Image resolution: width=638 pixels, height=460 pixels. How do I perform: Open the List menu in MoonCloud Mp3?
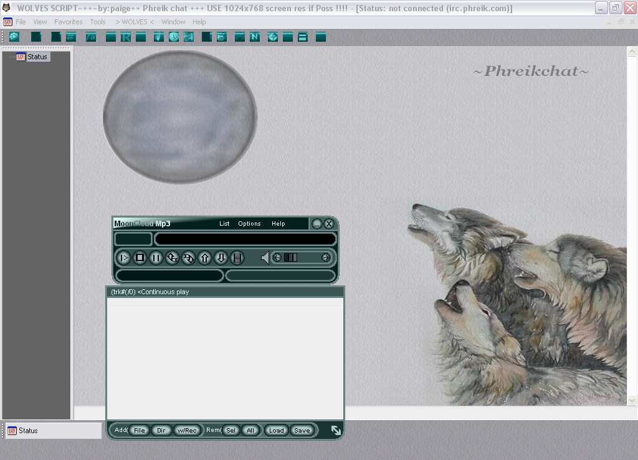point(224,224)
